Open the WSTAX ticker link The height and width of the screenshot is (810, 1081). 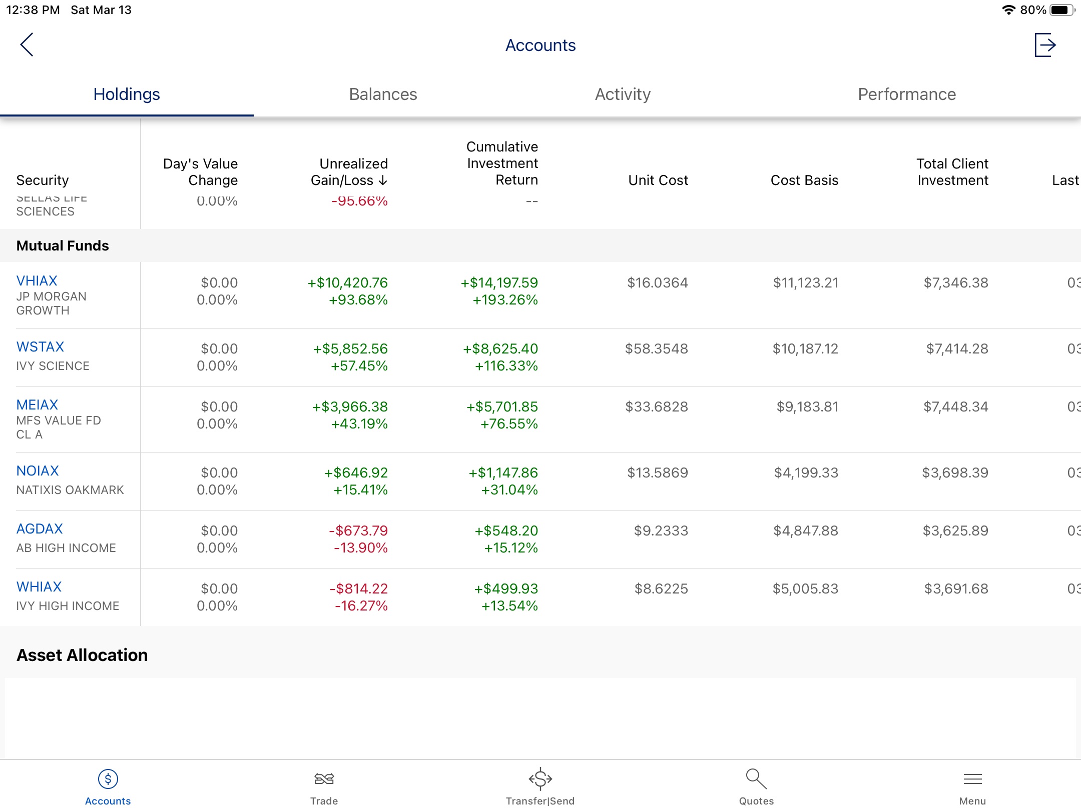[40, 346]
